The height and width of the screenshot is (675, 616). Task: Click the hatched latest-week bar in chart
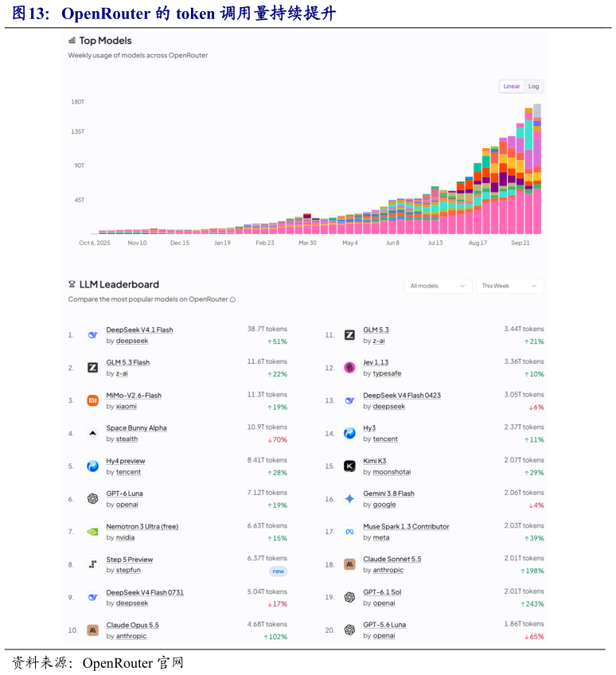[537, 111]
